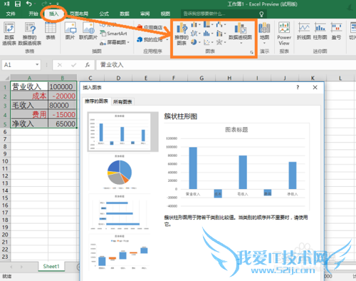This screenshot has width=356, height=281.
Task: Insert a Line sparkline (折线图)
Action: pyautogui.click(x=304, y=31)
